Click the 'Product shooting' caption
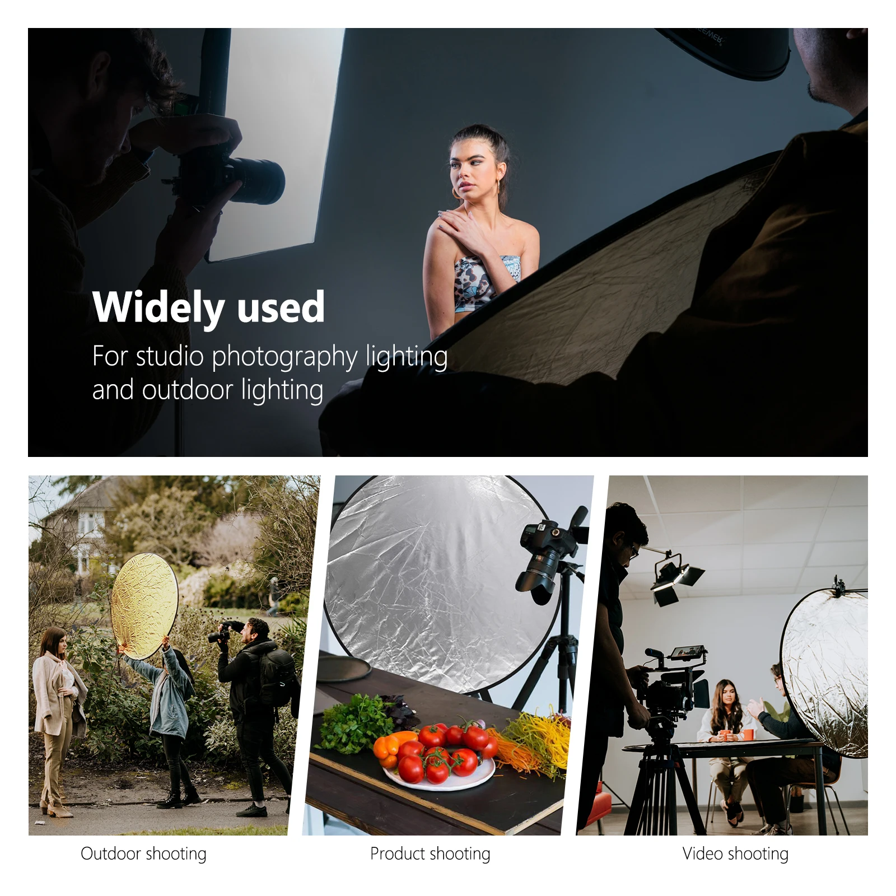The width and height of the screenshot is (896, 896). 430,854
